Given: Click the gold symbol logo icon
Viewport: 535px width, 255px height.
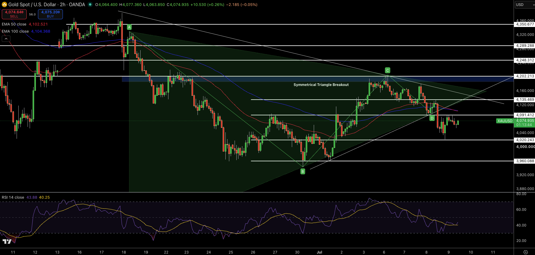Looking at the screenshot, I should click(x=4, y=4).
